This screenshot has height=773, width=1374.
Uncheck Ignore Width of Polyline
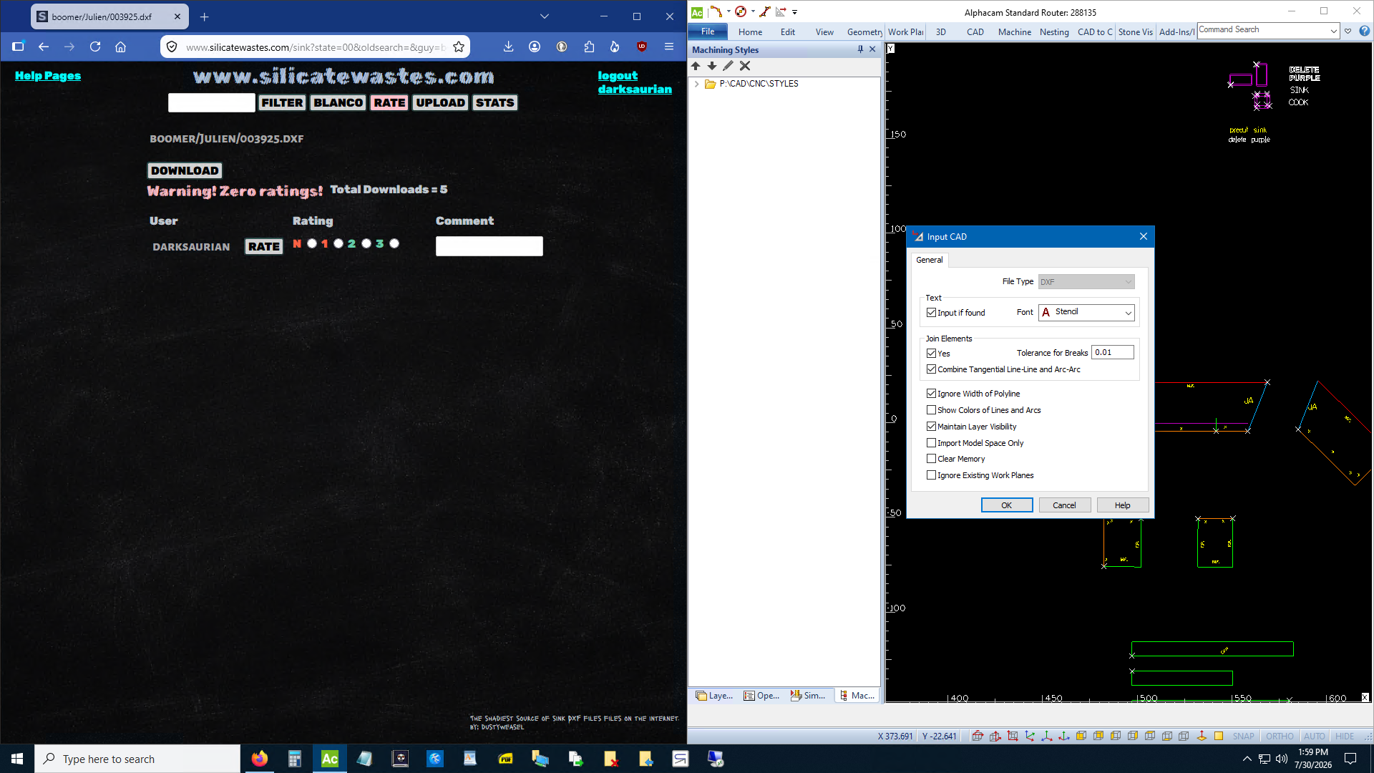[931, 394]
